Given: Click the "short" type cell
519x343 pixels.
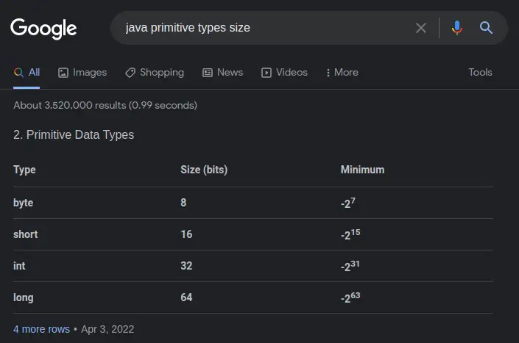Looking at the screenshot, I should [x=26, y=234].
